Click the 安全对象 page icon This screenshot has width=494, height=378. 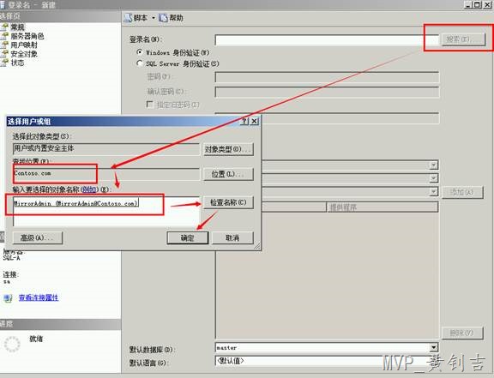(x=4, y=54)
